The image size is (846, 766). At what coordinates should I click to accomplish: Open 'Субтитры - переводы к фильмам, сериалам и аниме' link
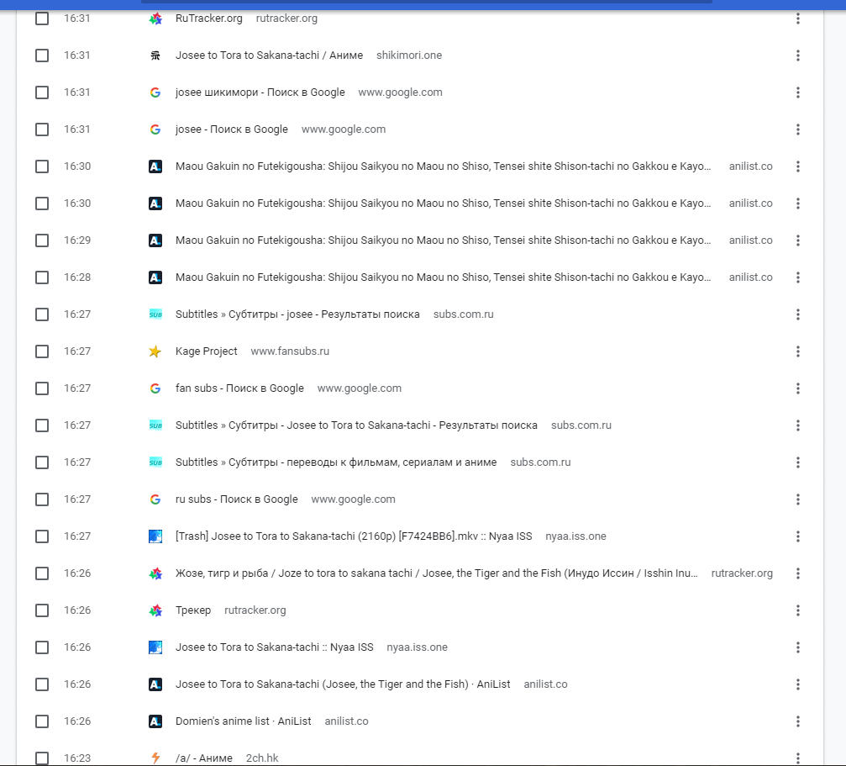tap(335, 462)
